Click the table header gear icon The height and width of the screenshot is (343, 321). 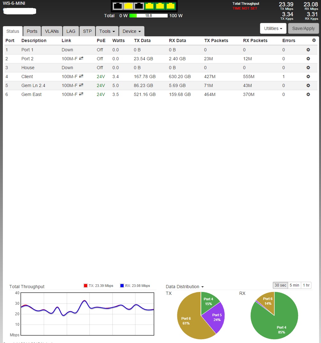pos(314,40)
